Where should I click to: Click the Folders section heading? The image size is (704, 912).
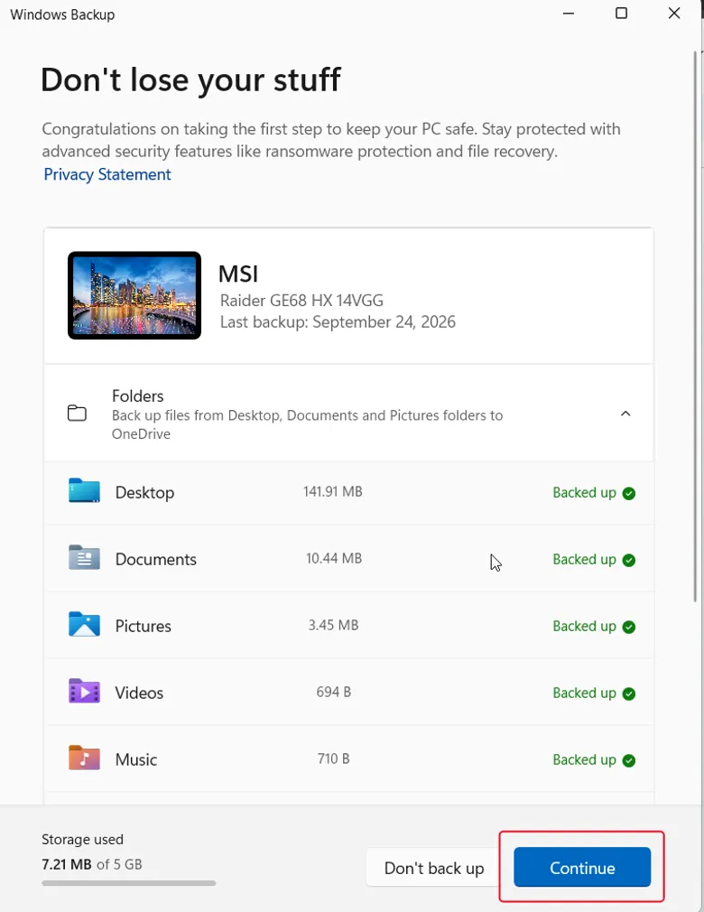click(x=138, y=396)
